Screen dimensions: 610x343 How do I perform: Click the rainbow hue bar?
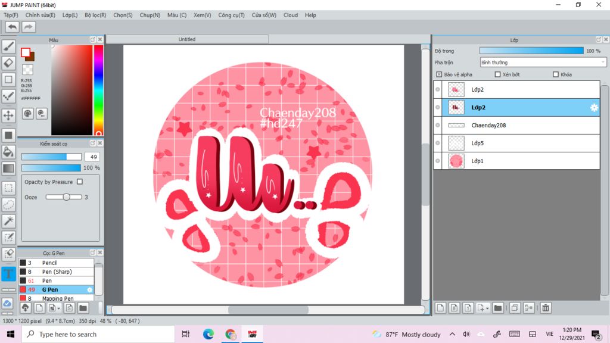coord(98,91)
